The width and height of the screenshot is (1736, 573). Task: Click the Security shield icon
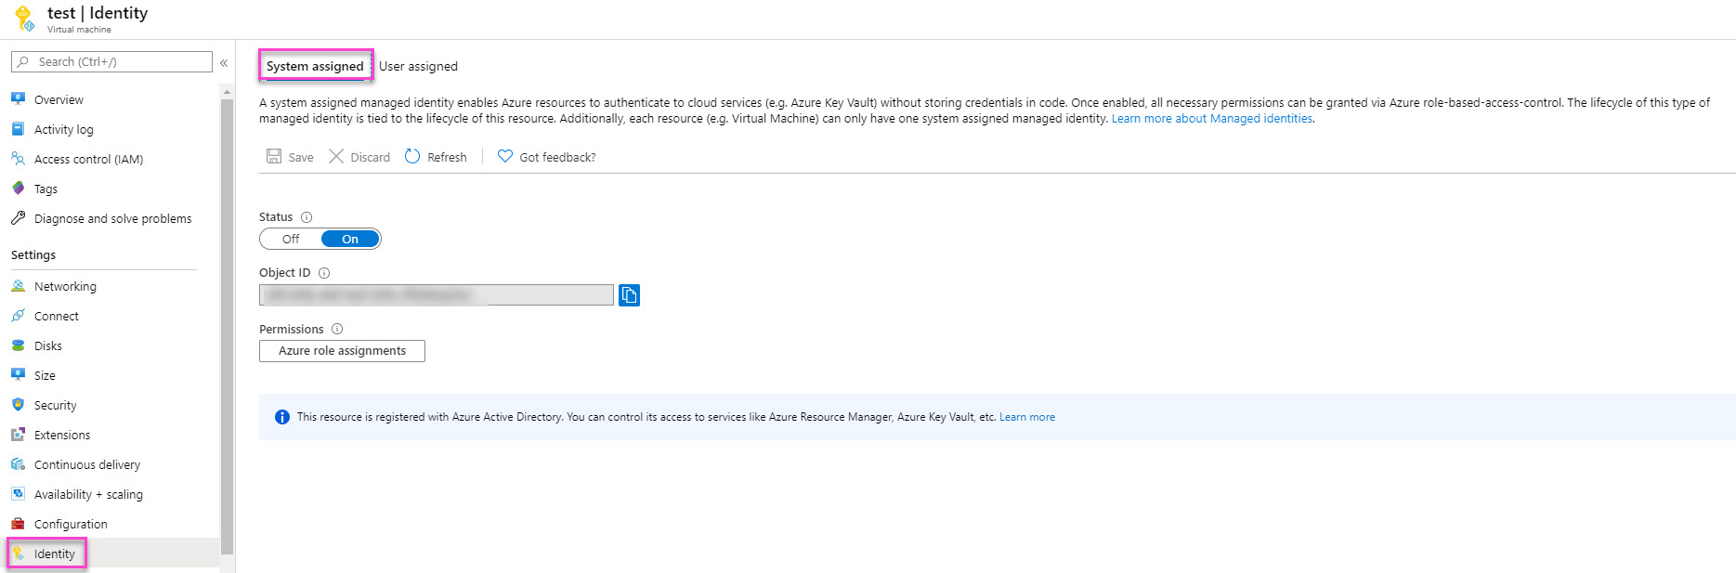pyautogui.click(x=18, y=405)
